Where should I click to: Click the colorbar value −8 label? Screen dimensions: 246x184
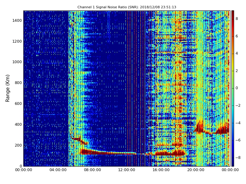(238, 158)
